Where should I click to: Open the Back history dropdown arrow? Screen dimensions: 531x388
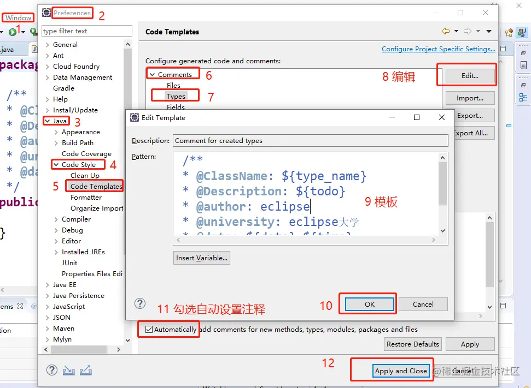coord(456,31)
